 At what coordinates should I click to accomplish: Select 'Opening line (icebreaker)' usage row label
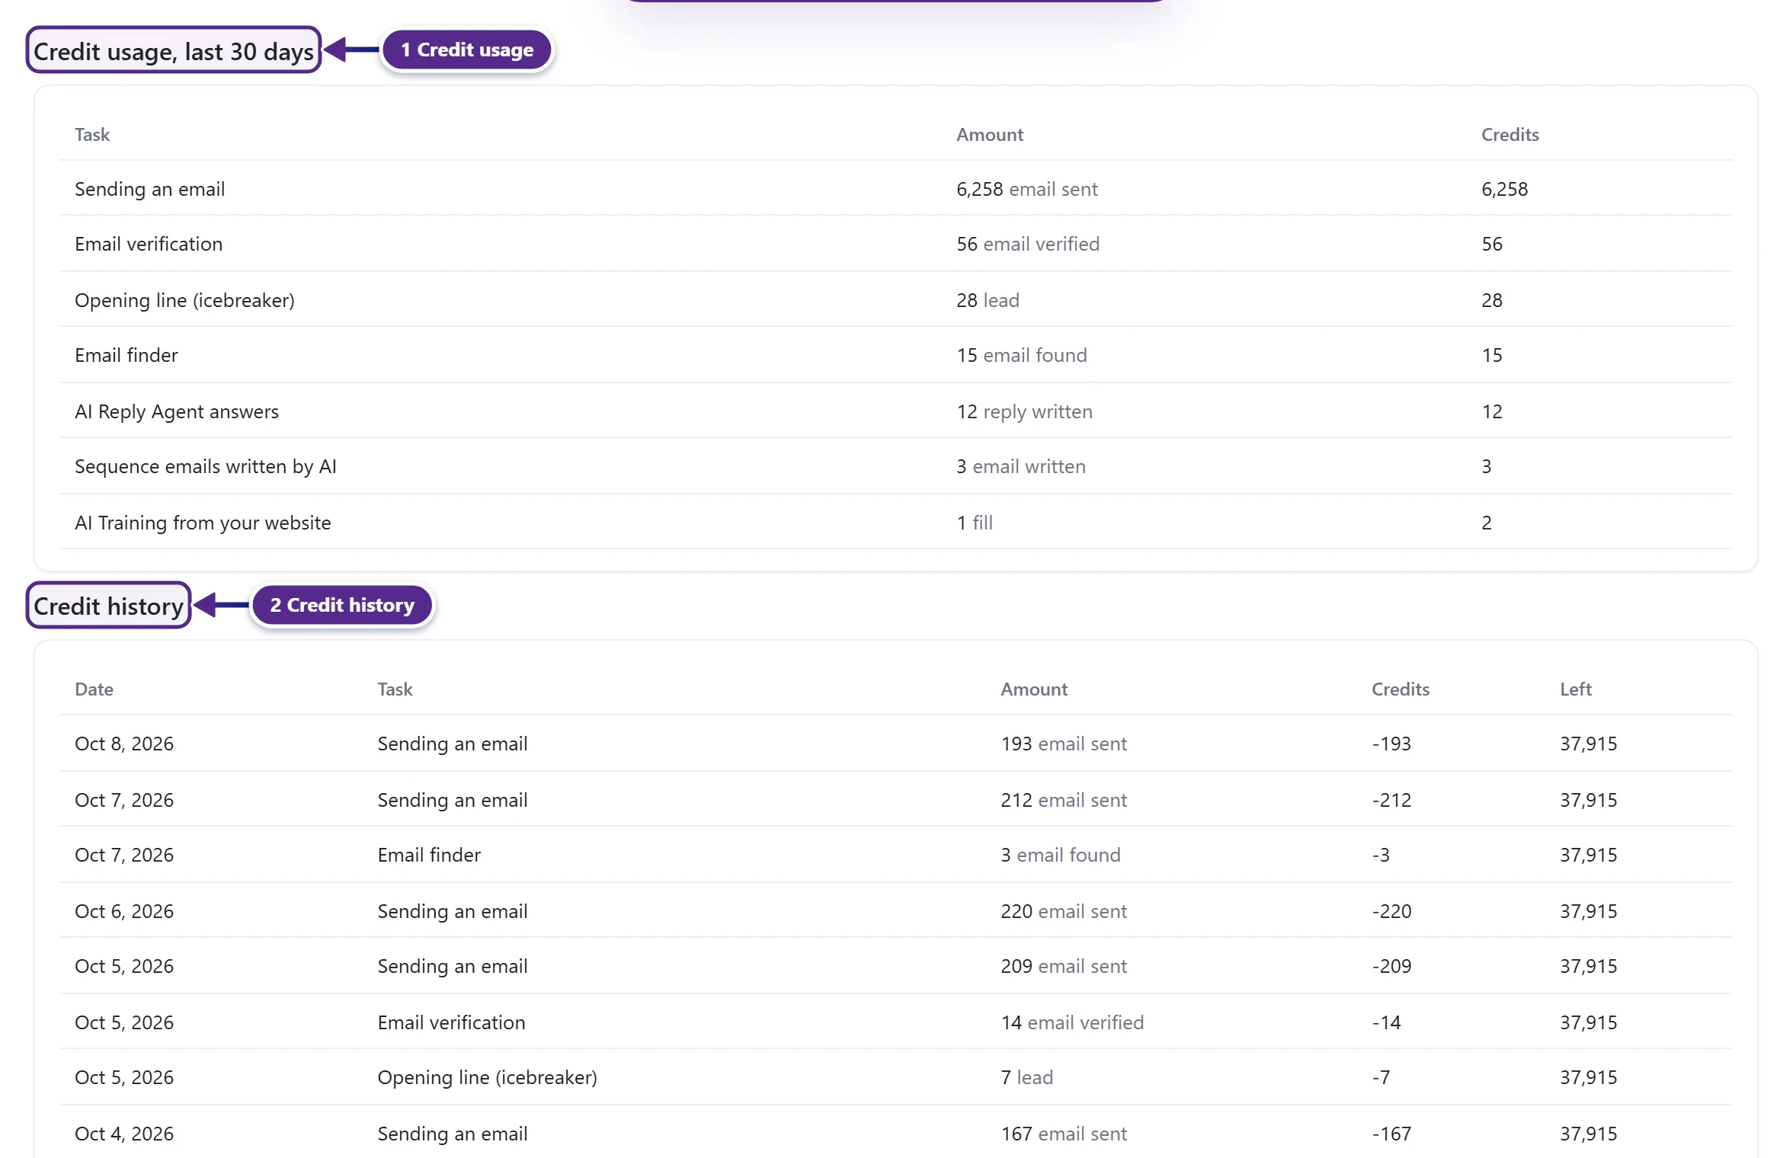tap(184, 300)
